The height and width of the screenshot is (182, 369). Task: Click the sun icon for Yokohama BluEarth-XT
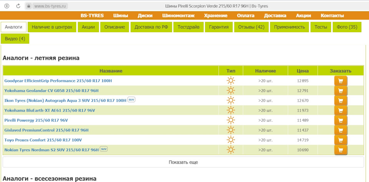click(x=231, y=110)
